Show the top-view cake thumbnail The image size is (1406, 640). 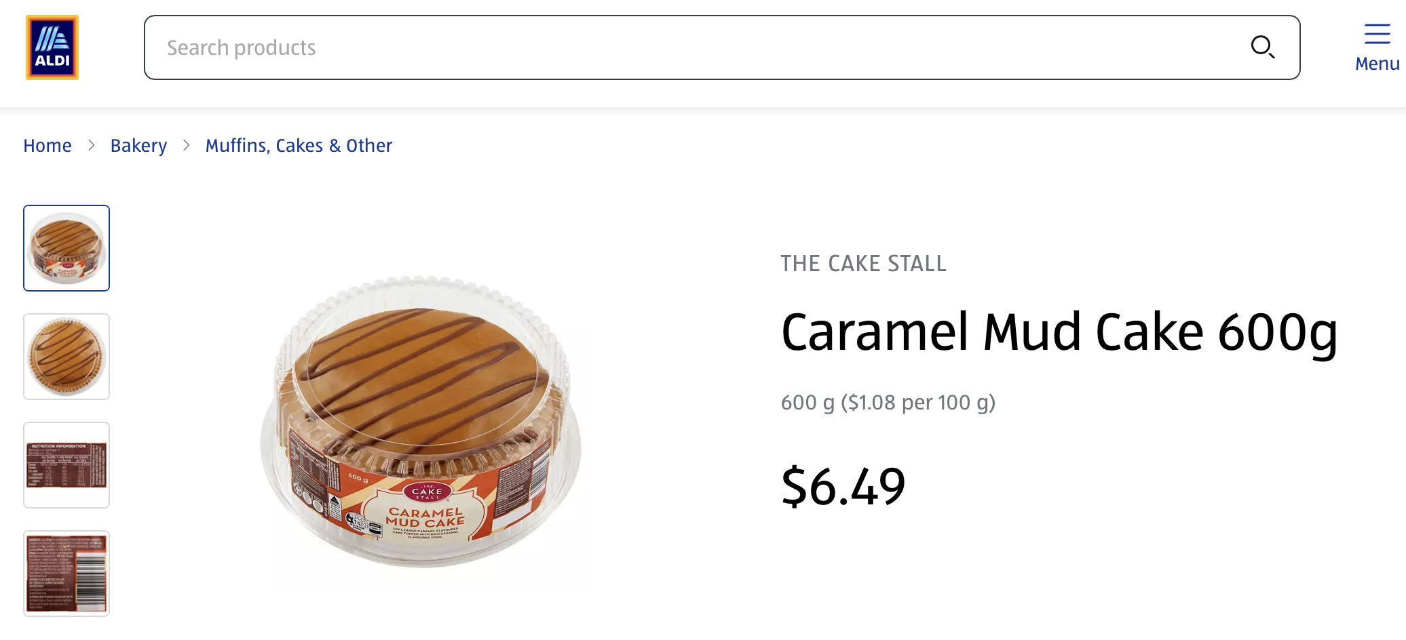66,357
